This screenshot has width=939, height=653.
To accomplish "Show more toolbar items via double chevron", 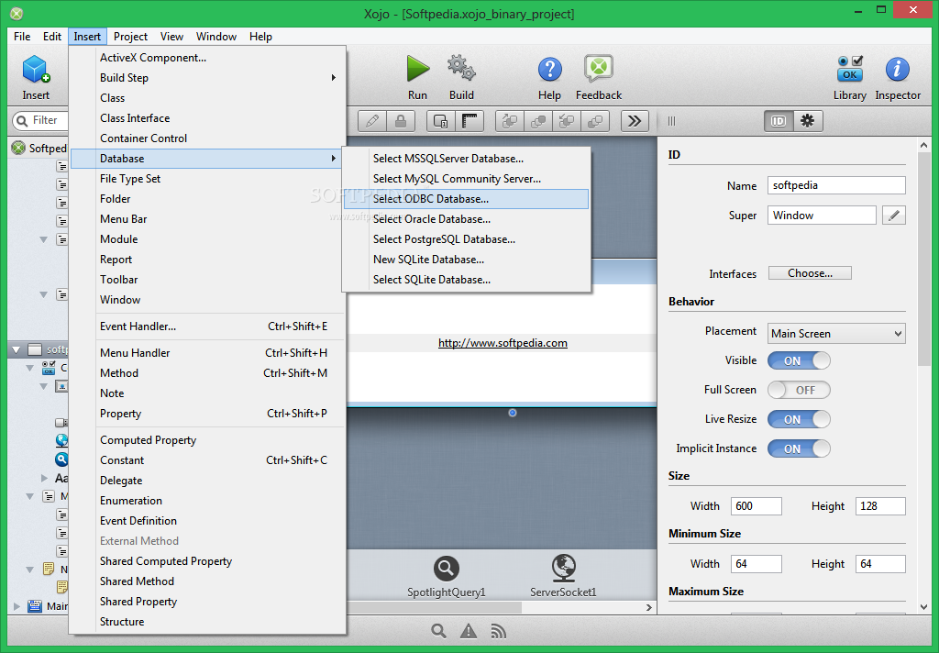I will tap(635, 121).
